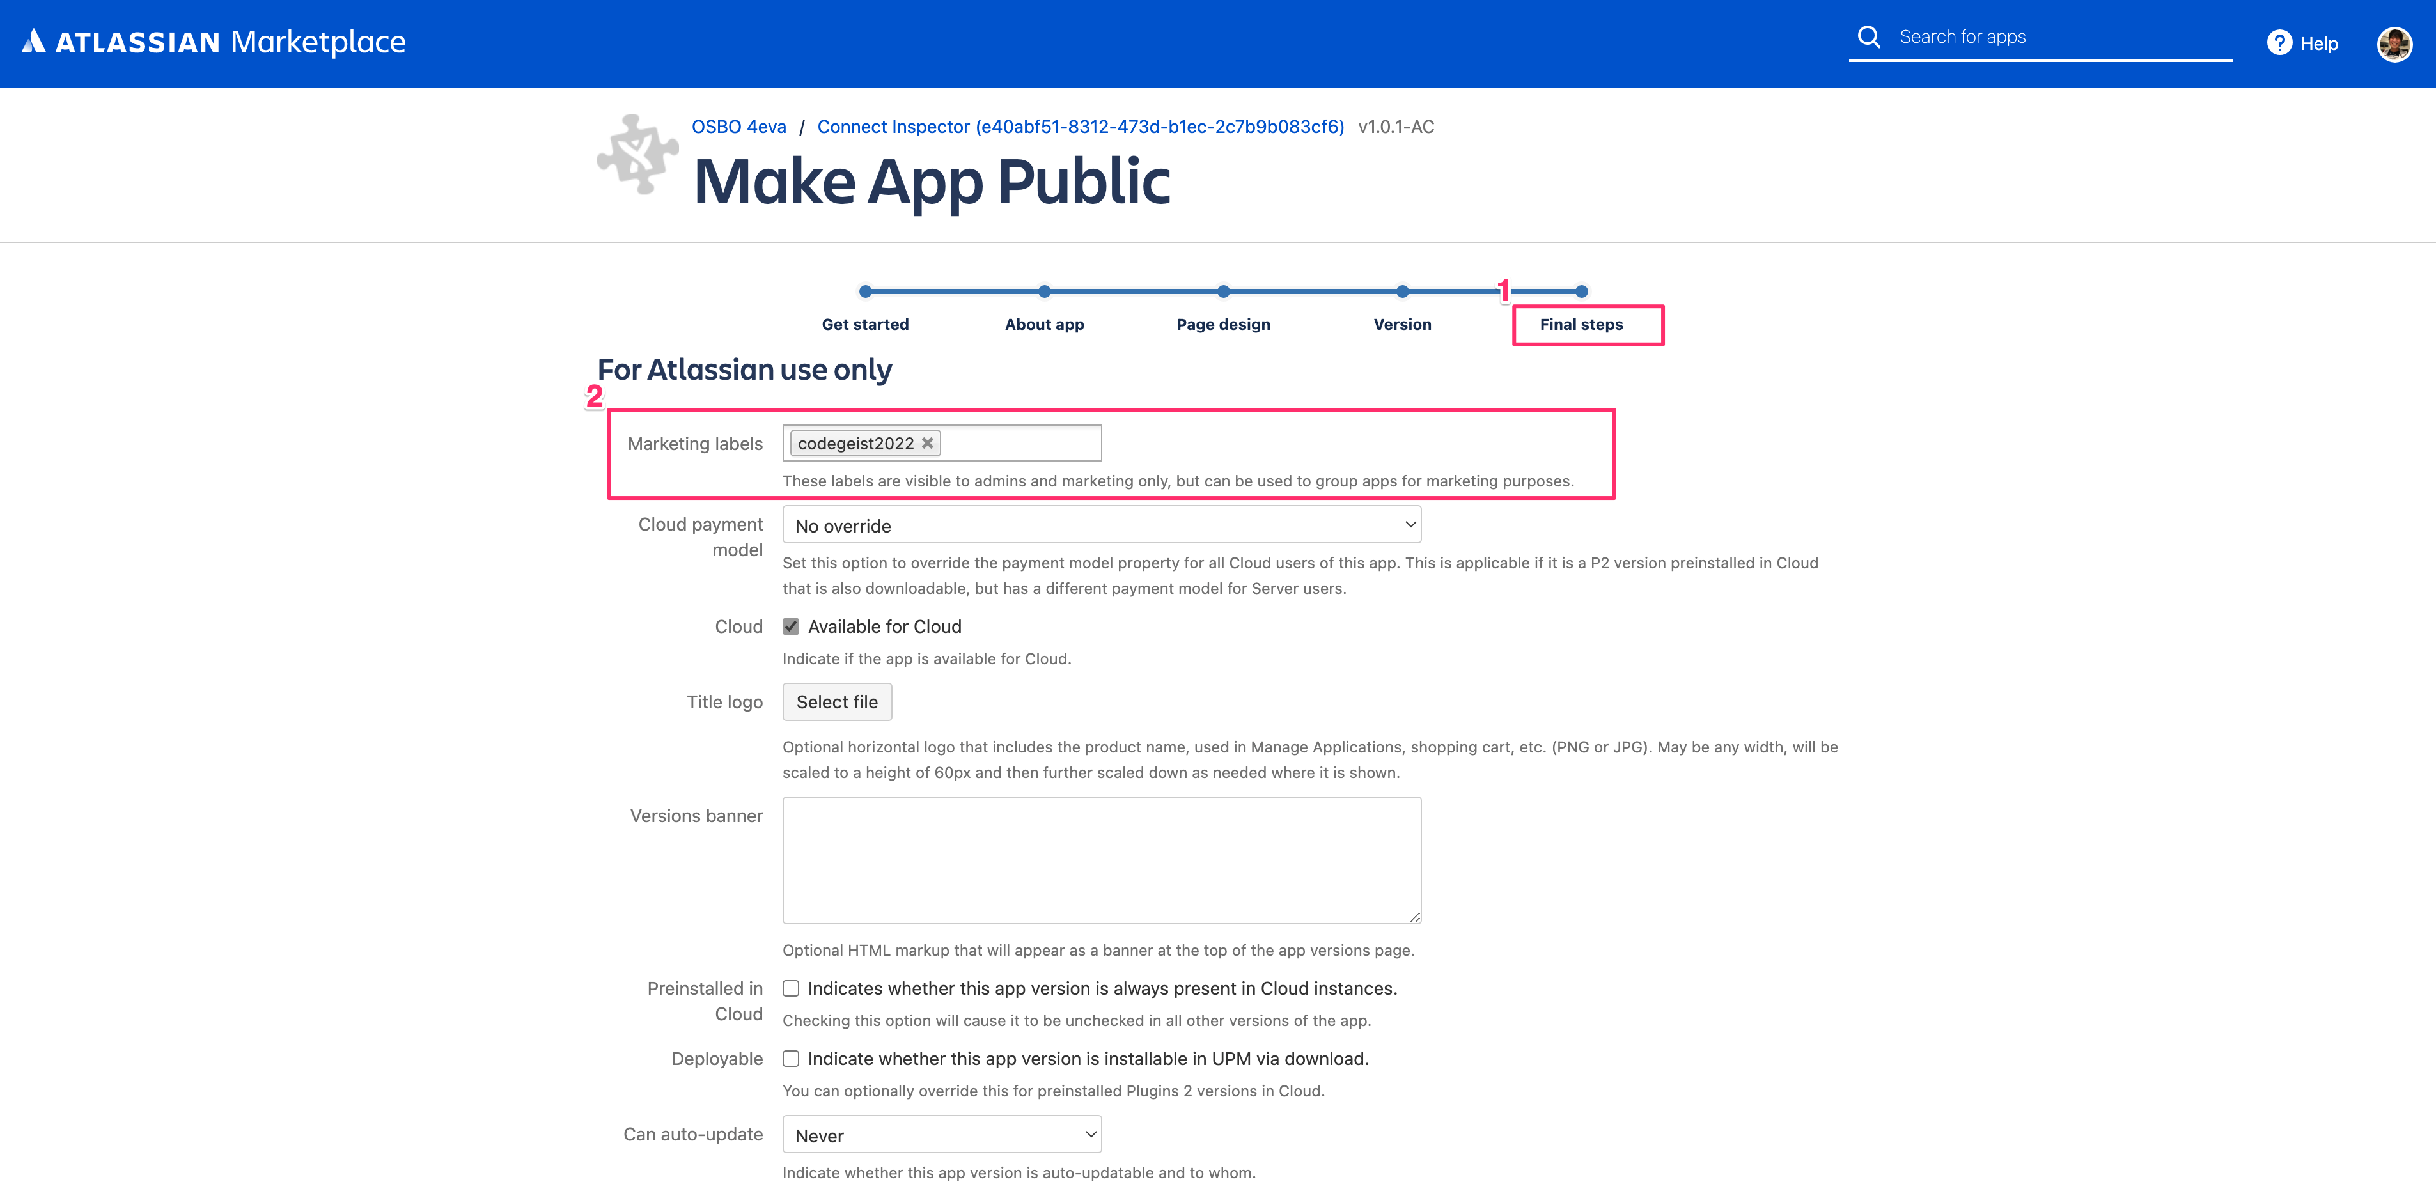Click the search magnifier icon
This screenshot has width=2436, height=1198.
[1869, 37]
